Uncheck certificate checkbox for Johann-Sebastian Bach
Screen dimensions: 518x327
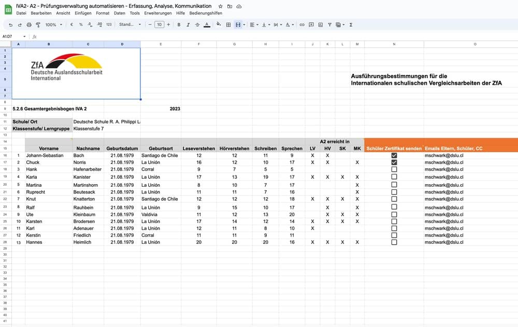click(x=394, y=155)
